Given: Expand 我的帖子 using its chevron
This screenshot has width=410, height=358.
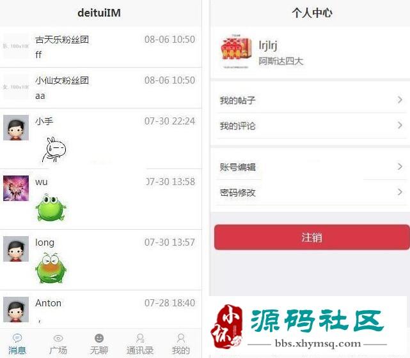Looking at the screenshot, I should (400, 100).
